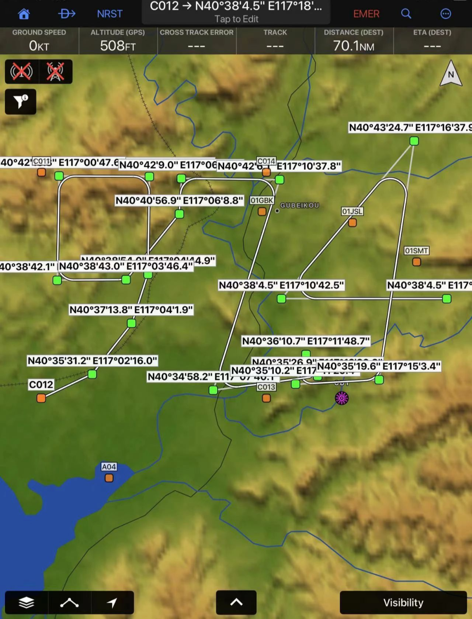Toggle the crossed-out antenna tower icon
This screenshot has height=619, width=472.
point(56,72)
